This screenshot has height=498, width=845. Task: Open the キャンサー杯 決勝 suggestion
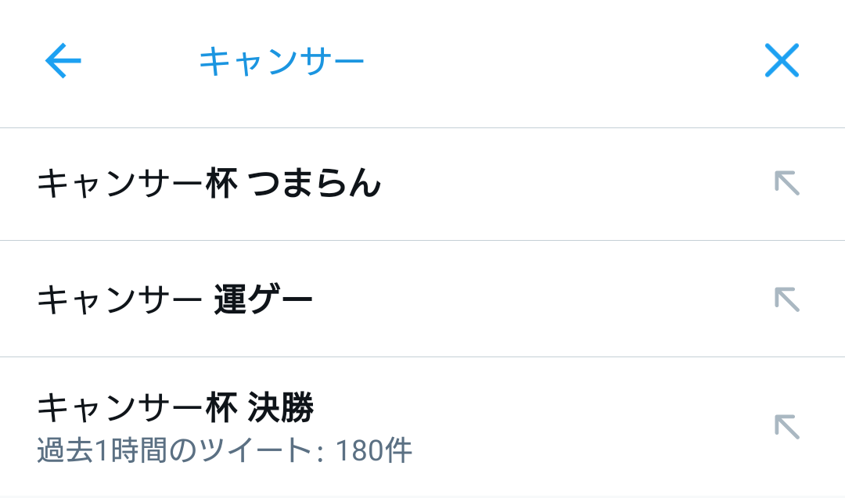tap(422, 426)
